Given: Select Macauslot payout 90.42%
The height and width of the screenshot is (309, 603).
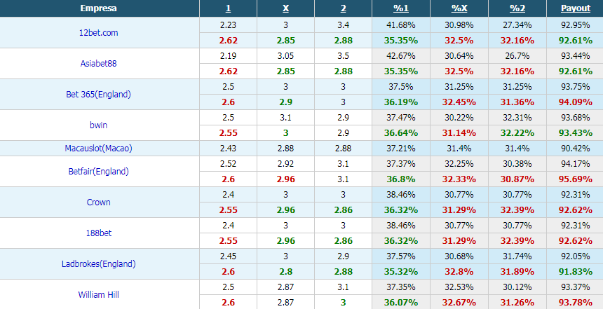Looking at the screenshot, I should [576, 148].
